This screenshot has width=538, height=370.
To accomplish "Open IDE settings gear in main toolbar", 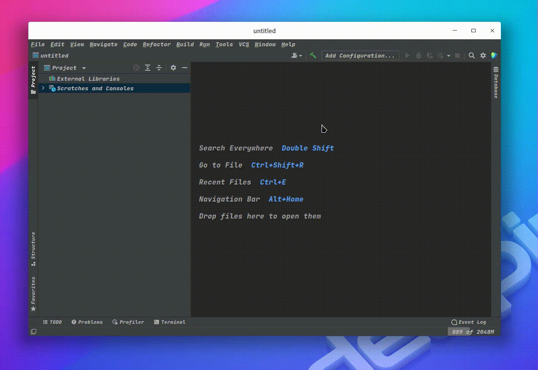I will 483,55.
